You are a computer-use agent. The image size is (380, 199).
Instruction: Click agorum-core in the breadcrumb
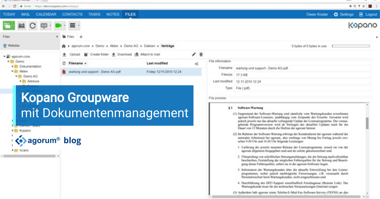81,46
